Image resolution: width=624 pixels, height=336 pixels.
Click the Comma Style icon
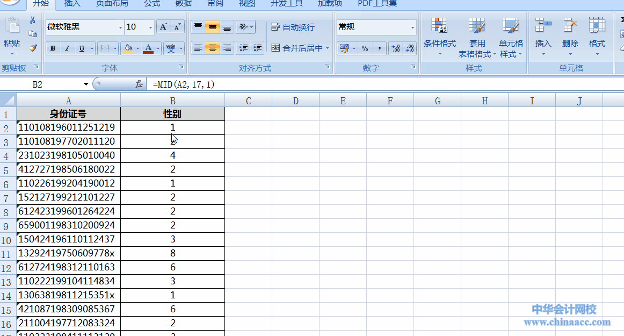(379, 48)
